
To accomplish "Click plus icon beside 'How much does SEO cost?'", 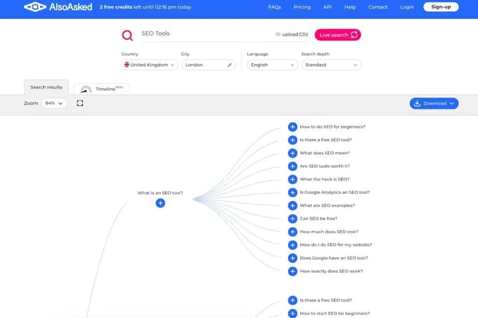I will click(x=292, y=232).
